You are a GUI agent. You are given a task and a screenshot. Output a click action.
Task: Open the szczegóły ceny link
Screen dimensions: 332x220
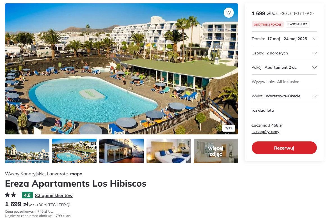coord(265,132)
